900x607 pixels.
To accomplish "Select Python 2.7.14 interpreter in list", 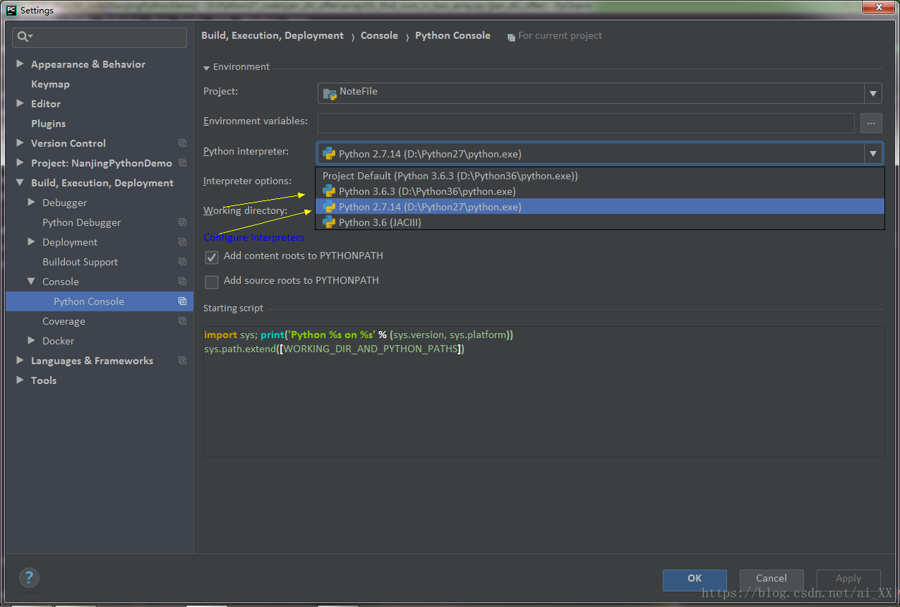I will click(x=599, y=207).
